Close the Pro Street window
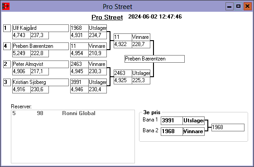The height and width of the screenshot is (167, 254). pos(248,6)
